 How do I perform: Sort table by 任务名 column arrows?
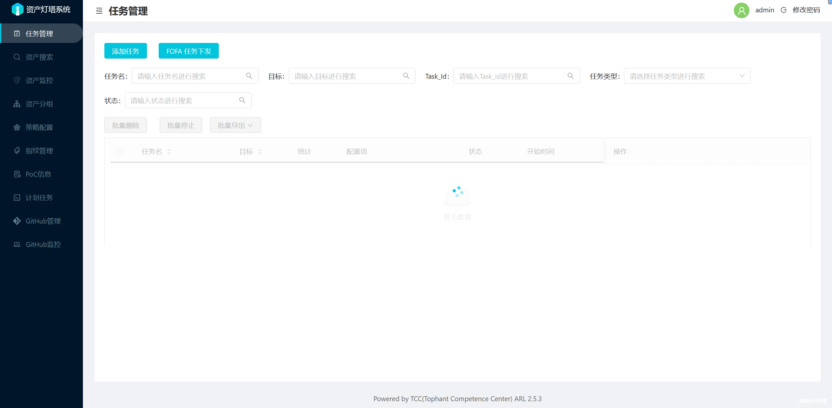coord(169,152)
